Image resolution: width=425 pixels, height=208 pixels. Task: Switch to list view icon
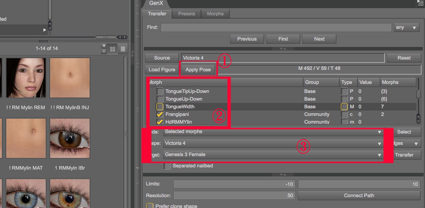point(123,49)
